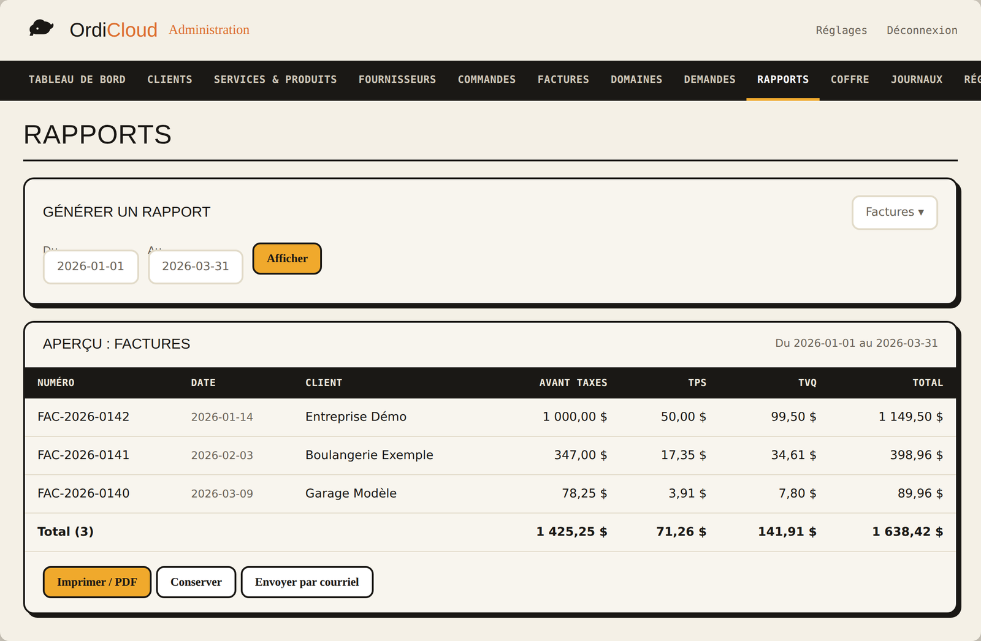Click the Numéro column header
Screen dimensions: 981x641
(x=56, y=383)
